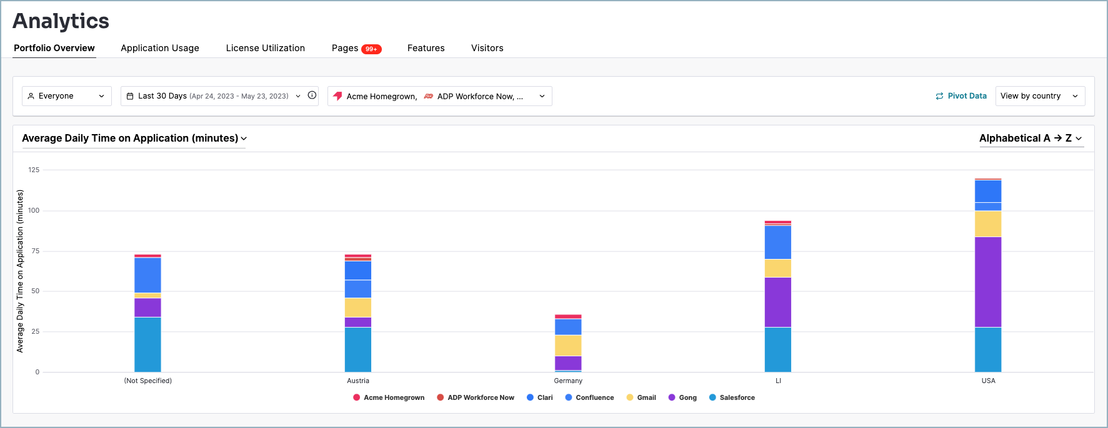Click the yellow Gmail segment in Germany bar
The width and height of the screenshot is (1108, 428).
pos(568,346)
